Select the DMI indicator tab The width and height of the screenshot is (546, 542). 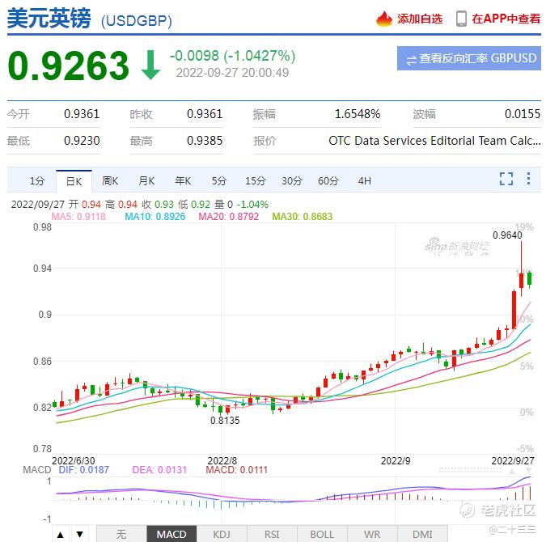click(422, 535)
